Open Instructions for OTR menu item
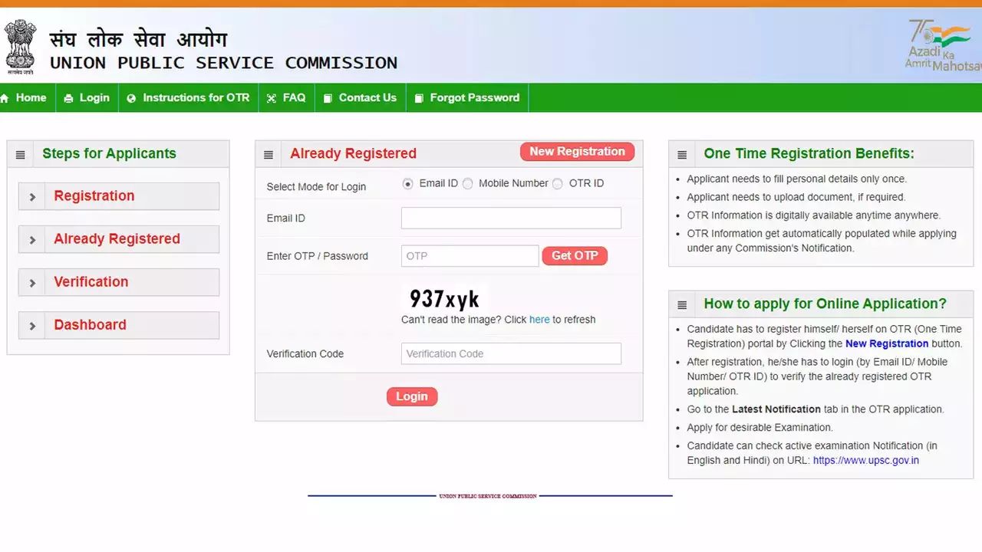982x552 pixels. (188, 98)
